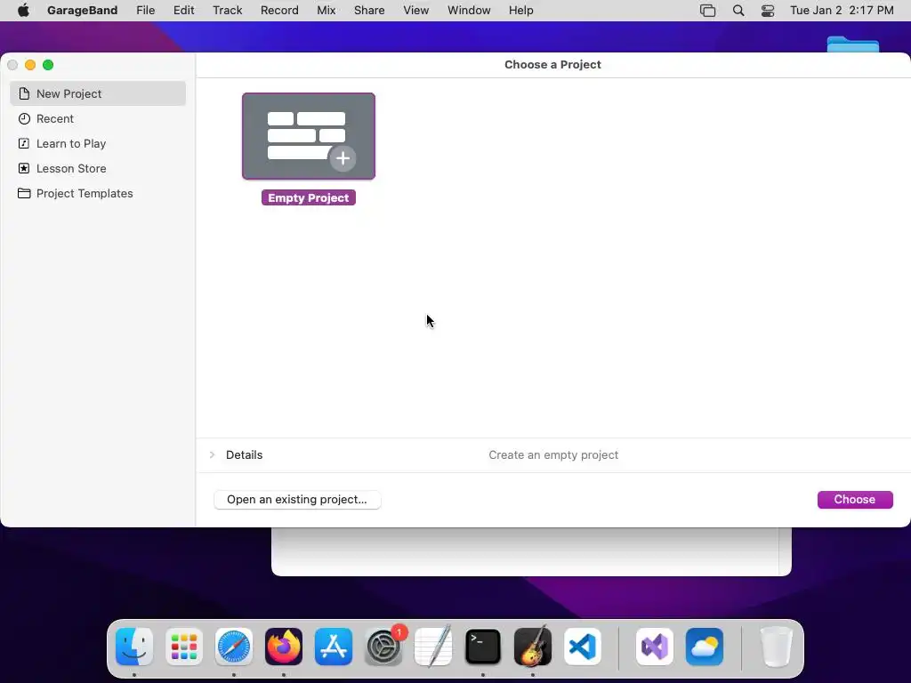911x683 pixels.
Task: Select the Empty Project thumbnail
Action: click(309, 136)
